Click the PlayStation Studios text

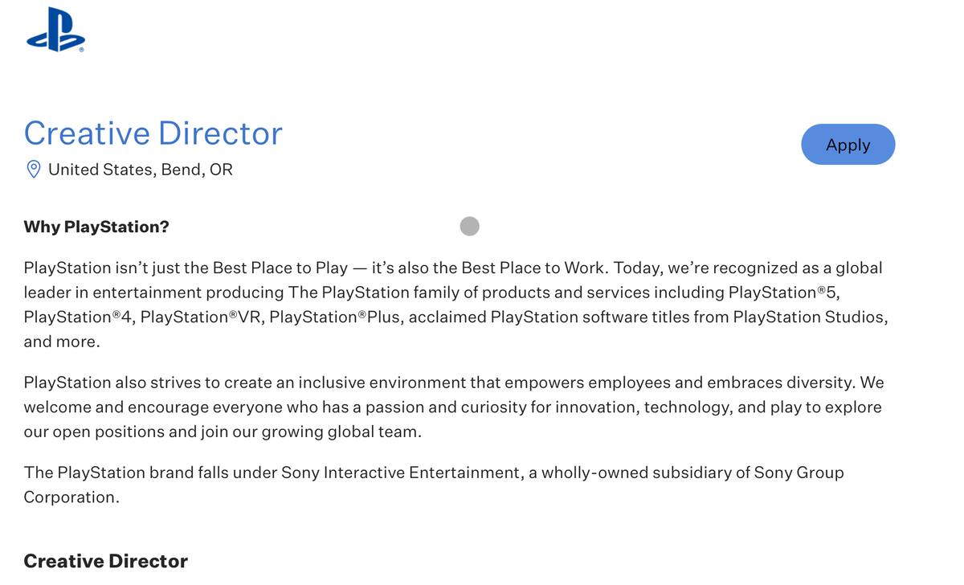pyautogui.click(x=810, y=317)
